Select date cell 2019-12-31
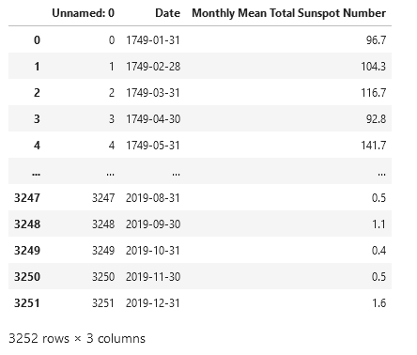 click(153, 303)
